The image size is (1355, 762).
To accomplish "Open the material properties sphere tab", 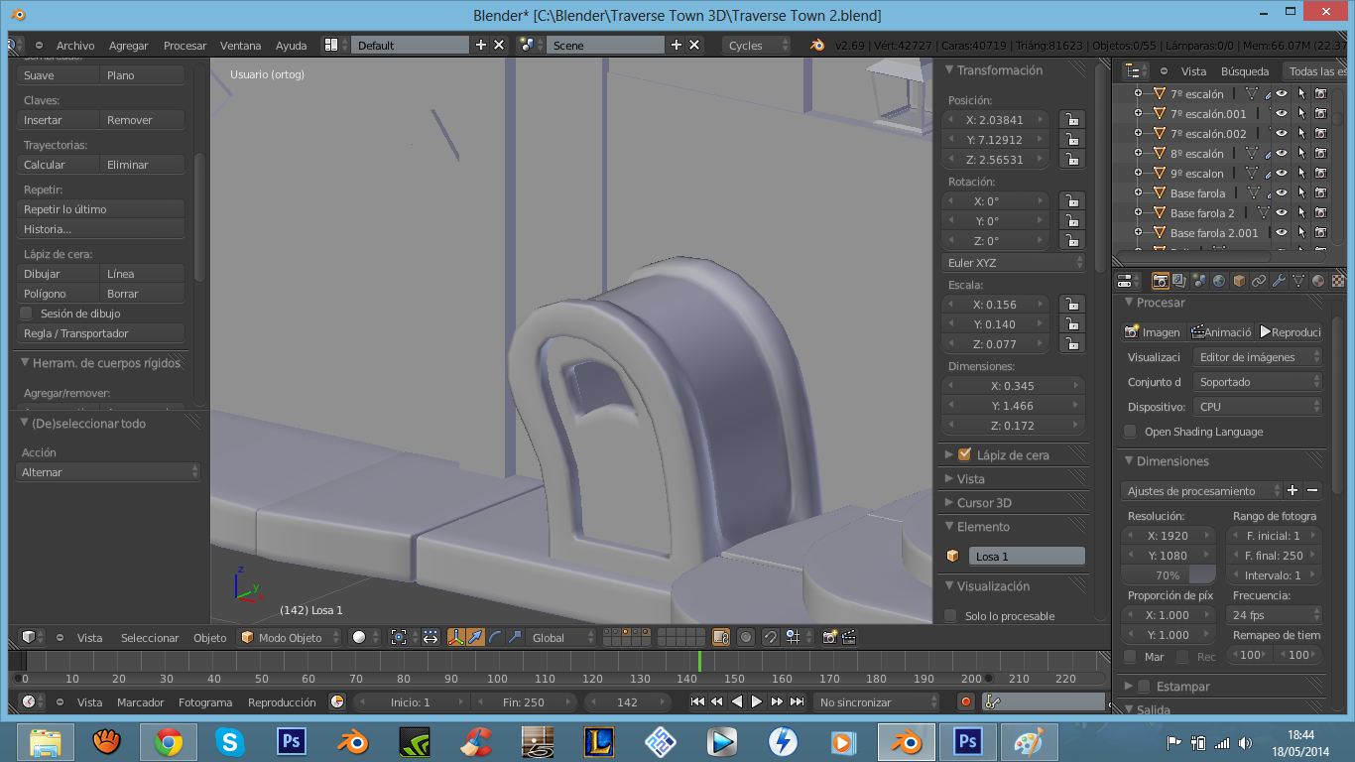I will 1318,281.
